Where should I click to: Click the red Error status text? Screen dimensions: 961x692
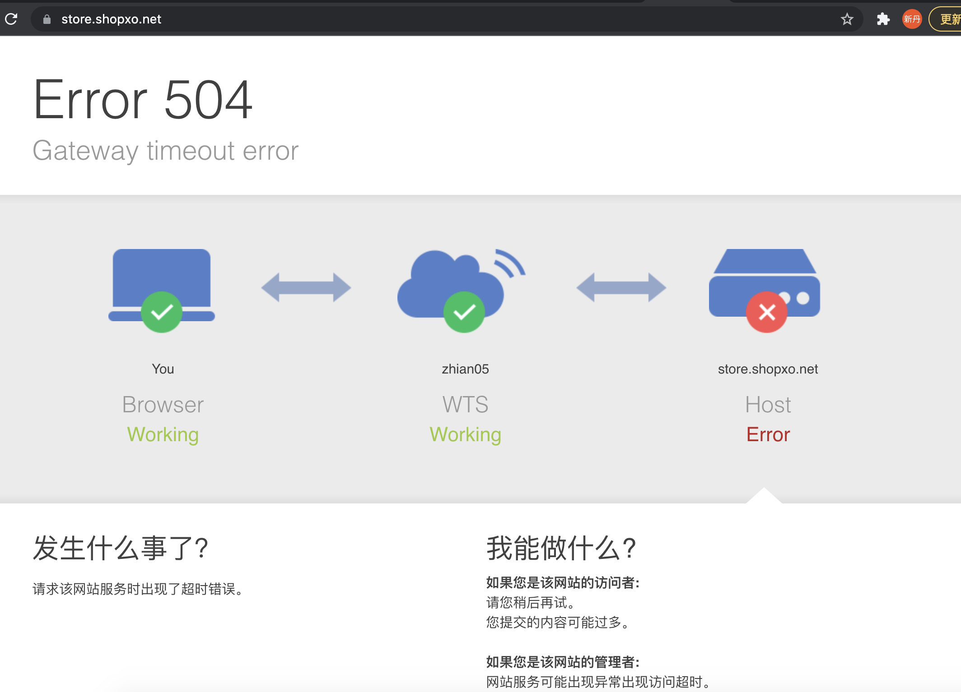(x=768, y=435)
